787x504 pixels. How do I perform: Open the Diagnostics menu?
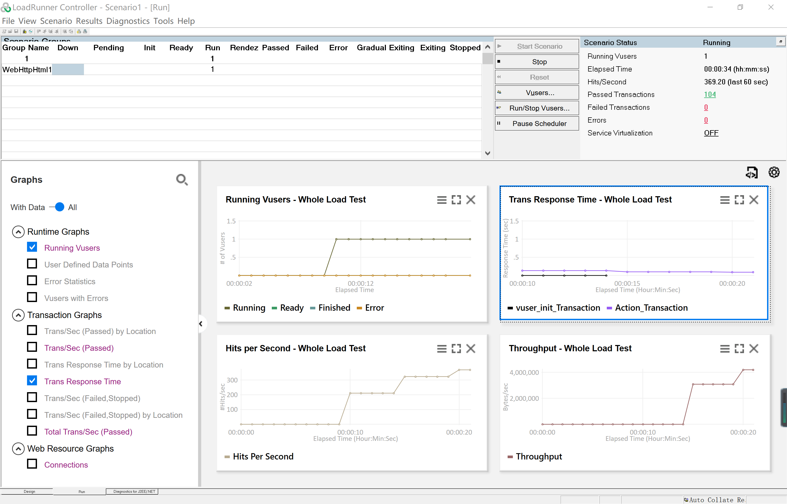pos(128,21)
